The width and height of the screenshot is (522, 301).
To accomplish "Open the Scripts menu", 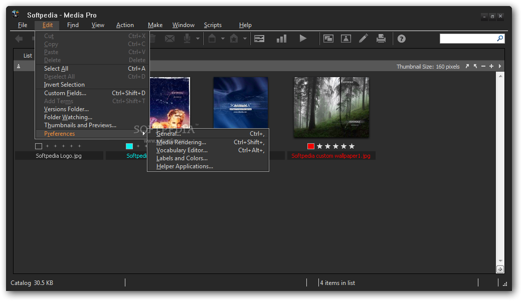I will click(213, 25).
